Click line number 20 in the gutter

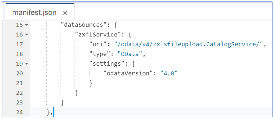pyautogui.click(x=20, y=73)
